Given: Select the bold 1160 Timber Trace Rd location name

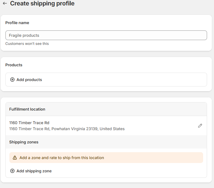Looking at the screenshot, I should click(x=29, y=123).
